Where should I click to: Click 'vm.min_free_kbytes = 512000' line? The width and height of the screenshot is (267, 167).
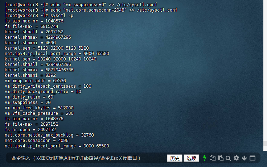coord(39,108)
